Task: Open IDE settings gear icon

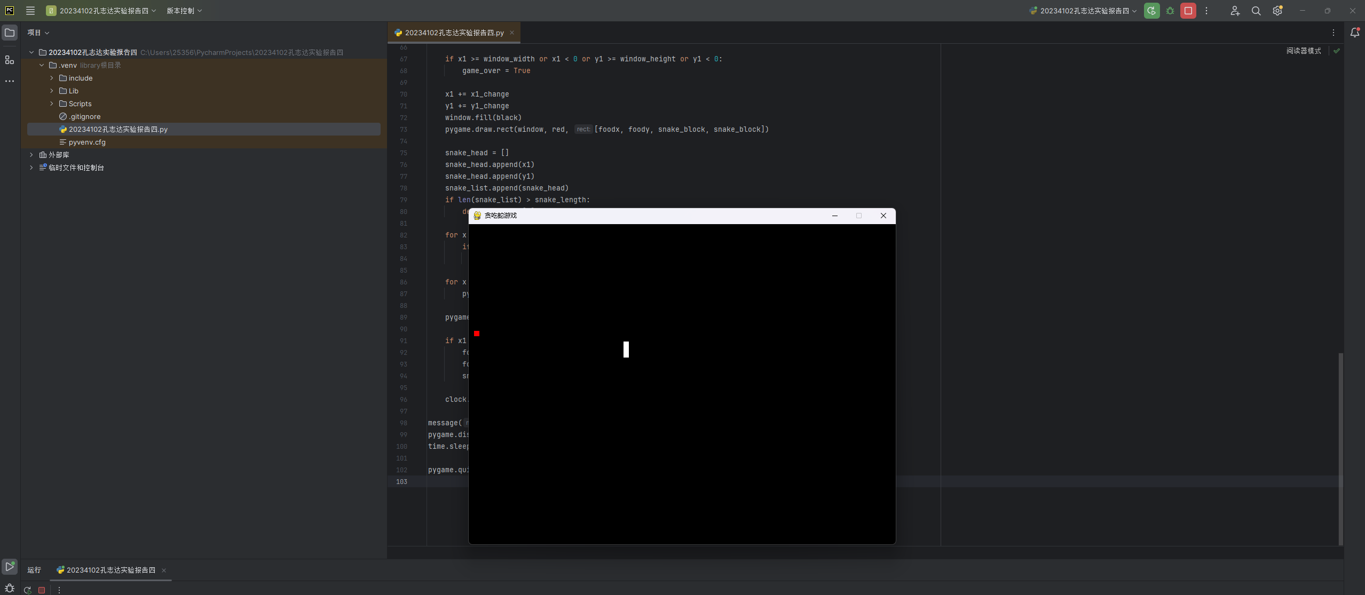Action: [1277, 11]
